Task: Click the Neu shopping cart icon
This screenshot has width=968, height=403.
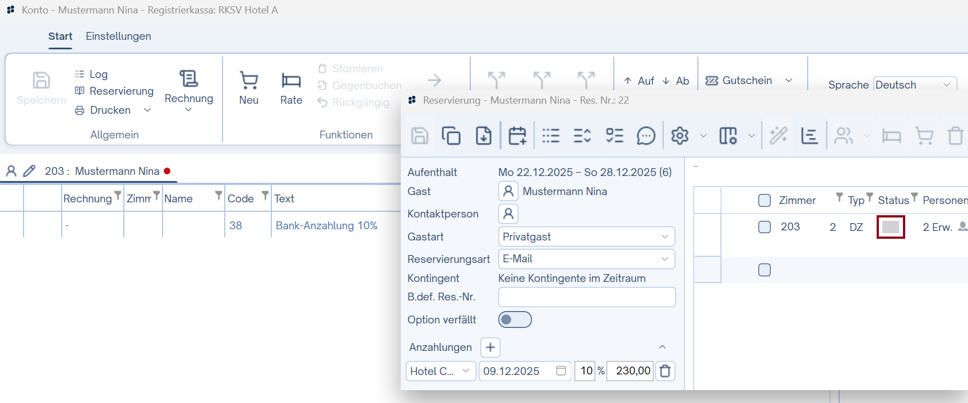Action: 249,81
